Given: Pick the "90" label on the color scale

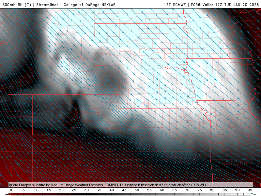Looking at the screenshot, I should click(x=238, y=190).
